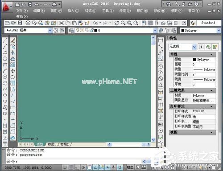Click the text style A button

(x=193, y=23)
